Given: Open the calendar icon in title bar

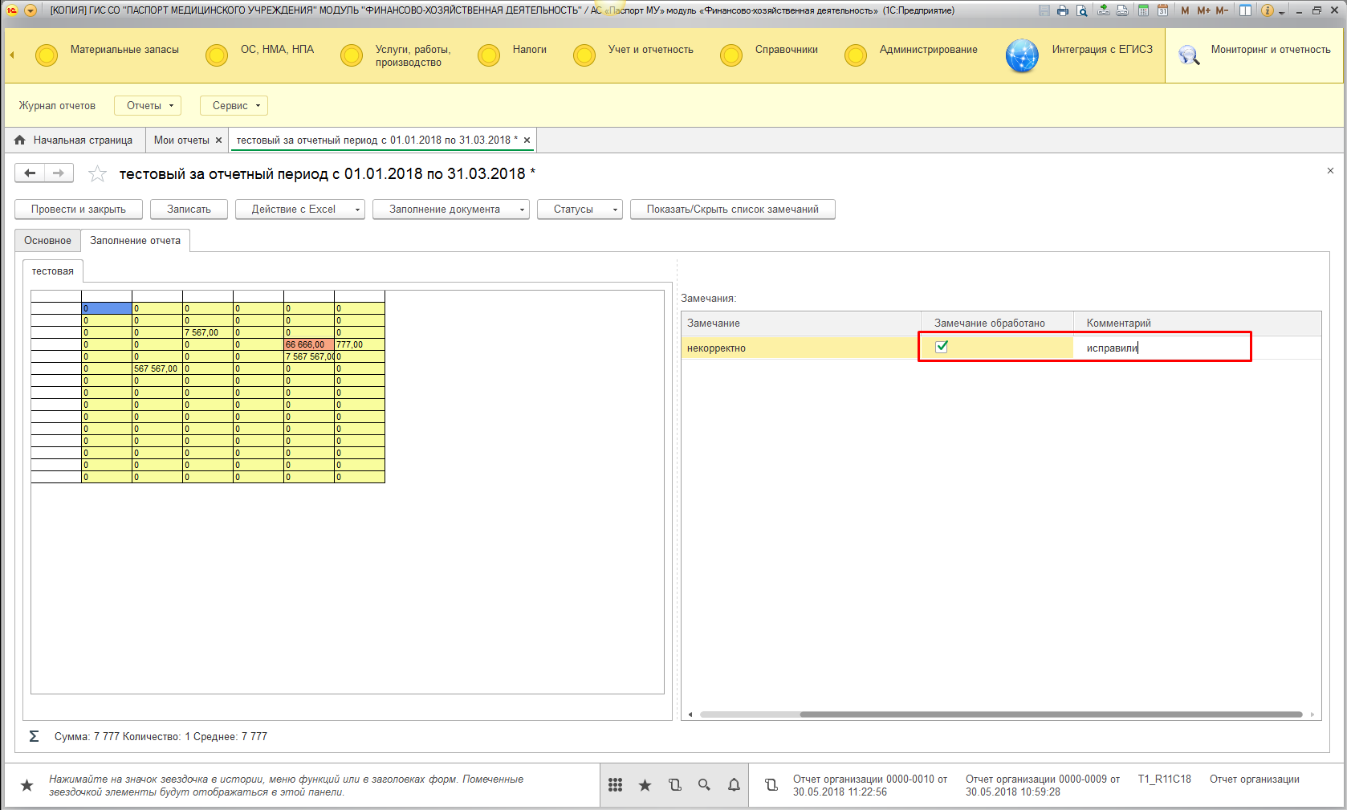Looking at the screenshot, I should coord(1162,10).
